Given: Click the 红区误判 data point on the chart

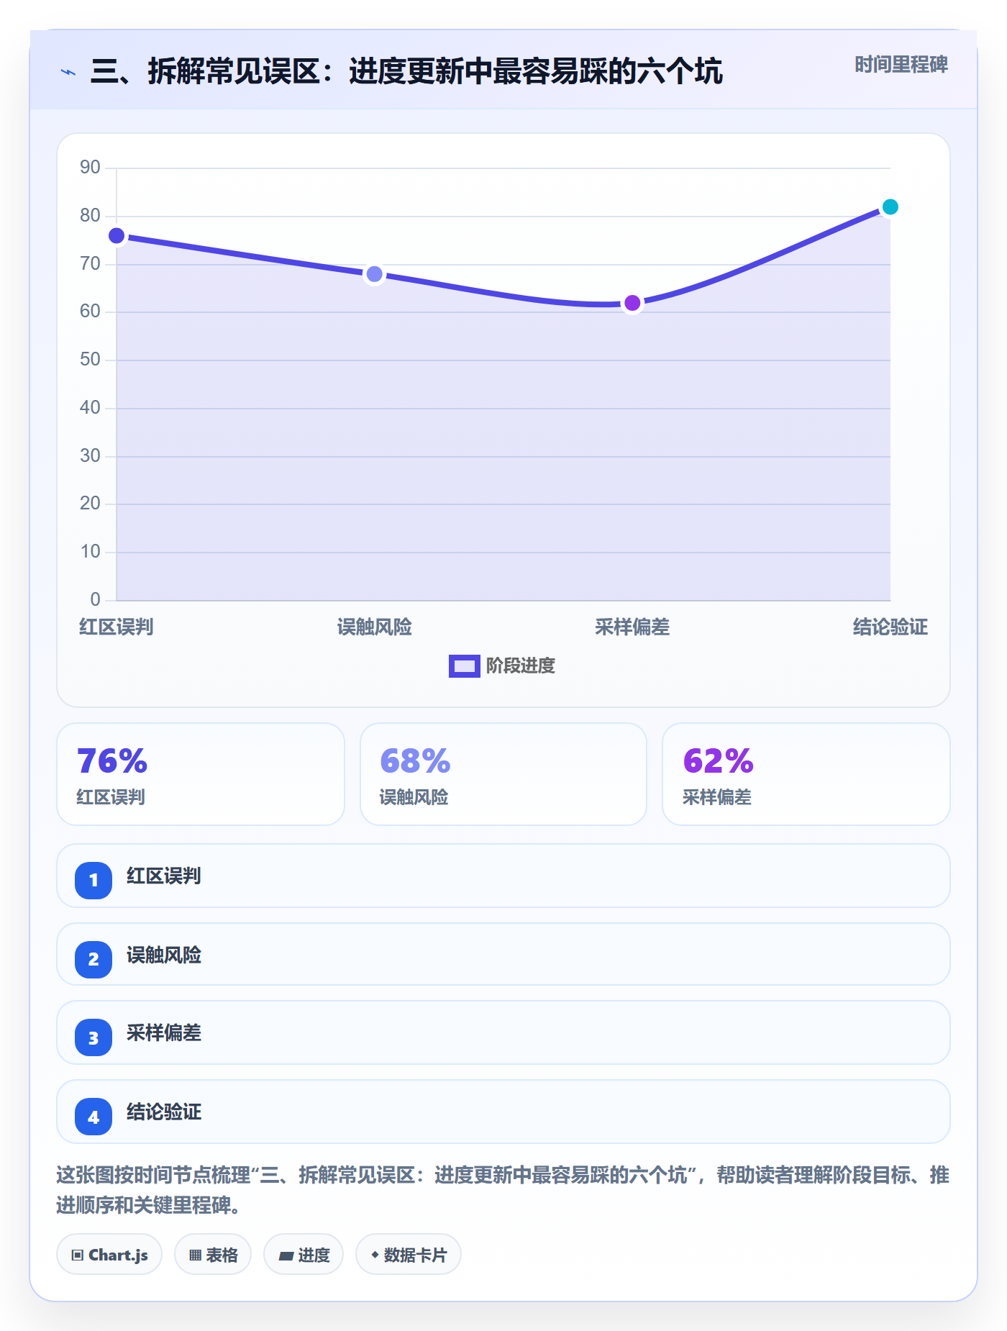Looking at the screenshot, I should [x=117, y=236].
